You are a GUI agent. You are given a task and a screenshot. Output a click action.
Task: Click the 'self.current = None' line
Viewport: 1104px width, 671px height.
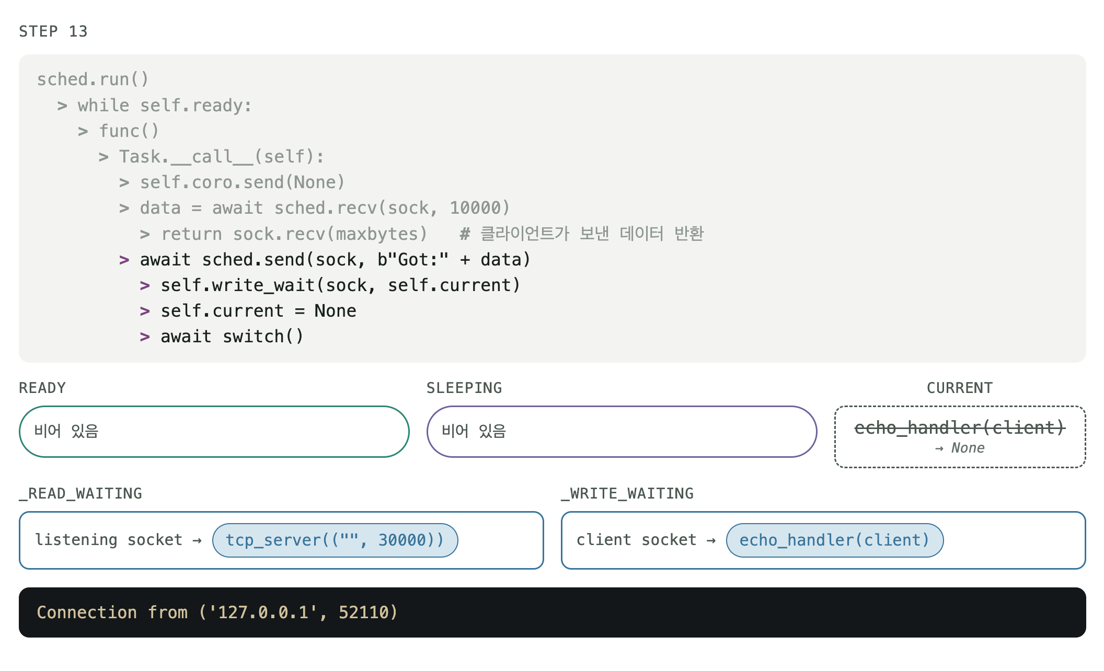[258, 311]
